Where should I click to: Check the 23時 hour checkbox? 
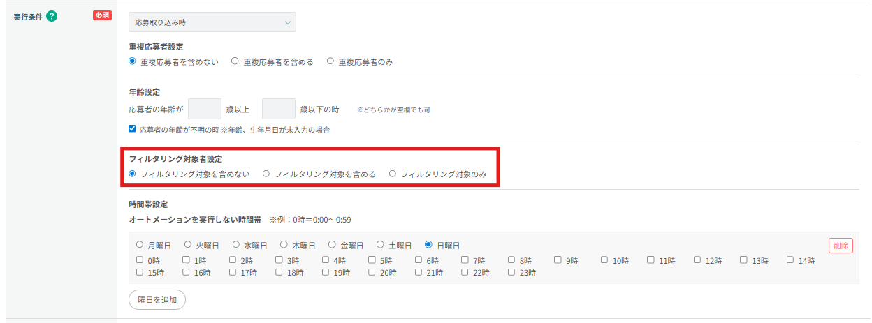pyautogui.click(x=512, y=272)
